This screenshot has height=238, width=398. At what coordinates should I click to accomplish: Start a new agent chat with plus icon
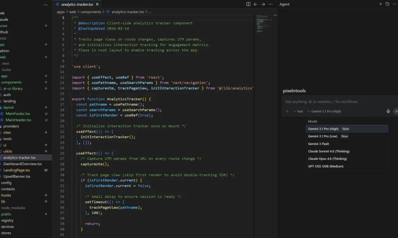pos(381,4)
